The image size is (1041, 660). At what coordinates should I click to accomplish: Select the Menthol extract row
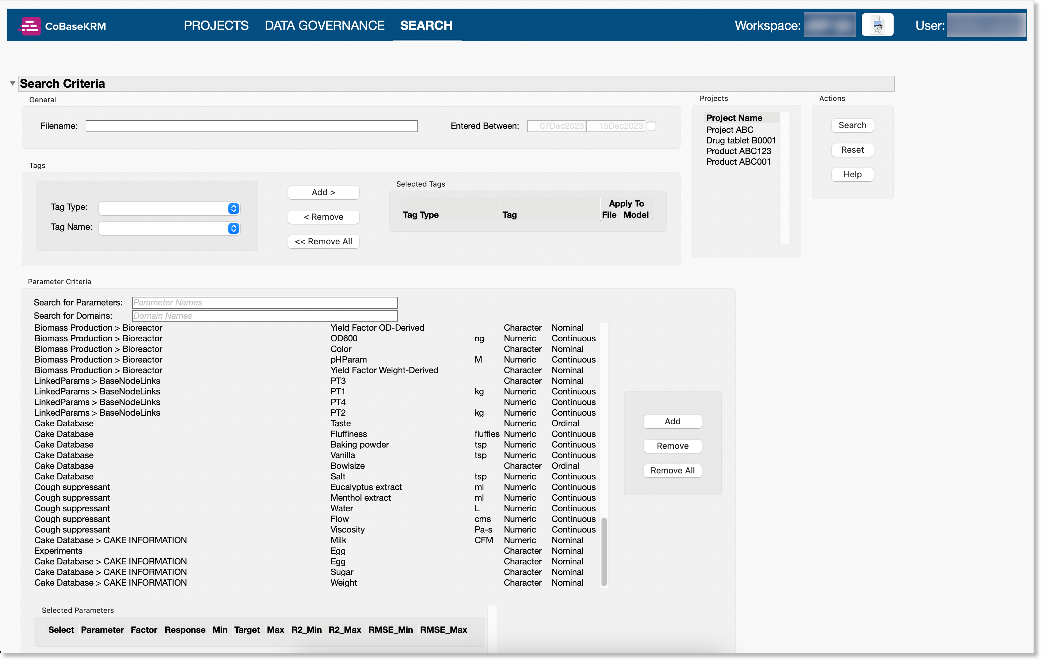(315, 498)
